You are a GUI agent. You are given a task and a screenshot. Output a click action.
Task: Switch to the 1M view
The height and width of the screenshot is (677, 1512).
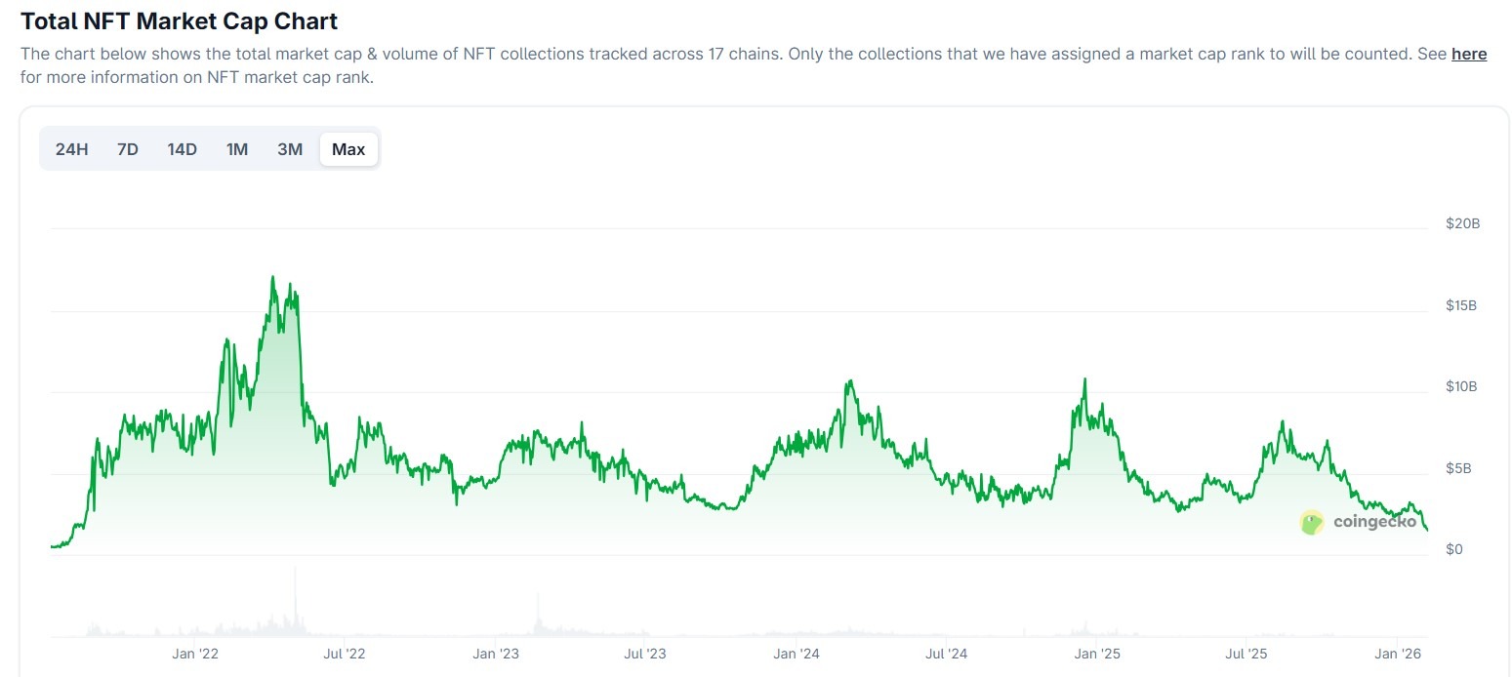click(x=236, y=148)
